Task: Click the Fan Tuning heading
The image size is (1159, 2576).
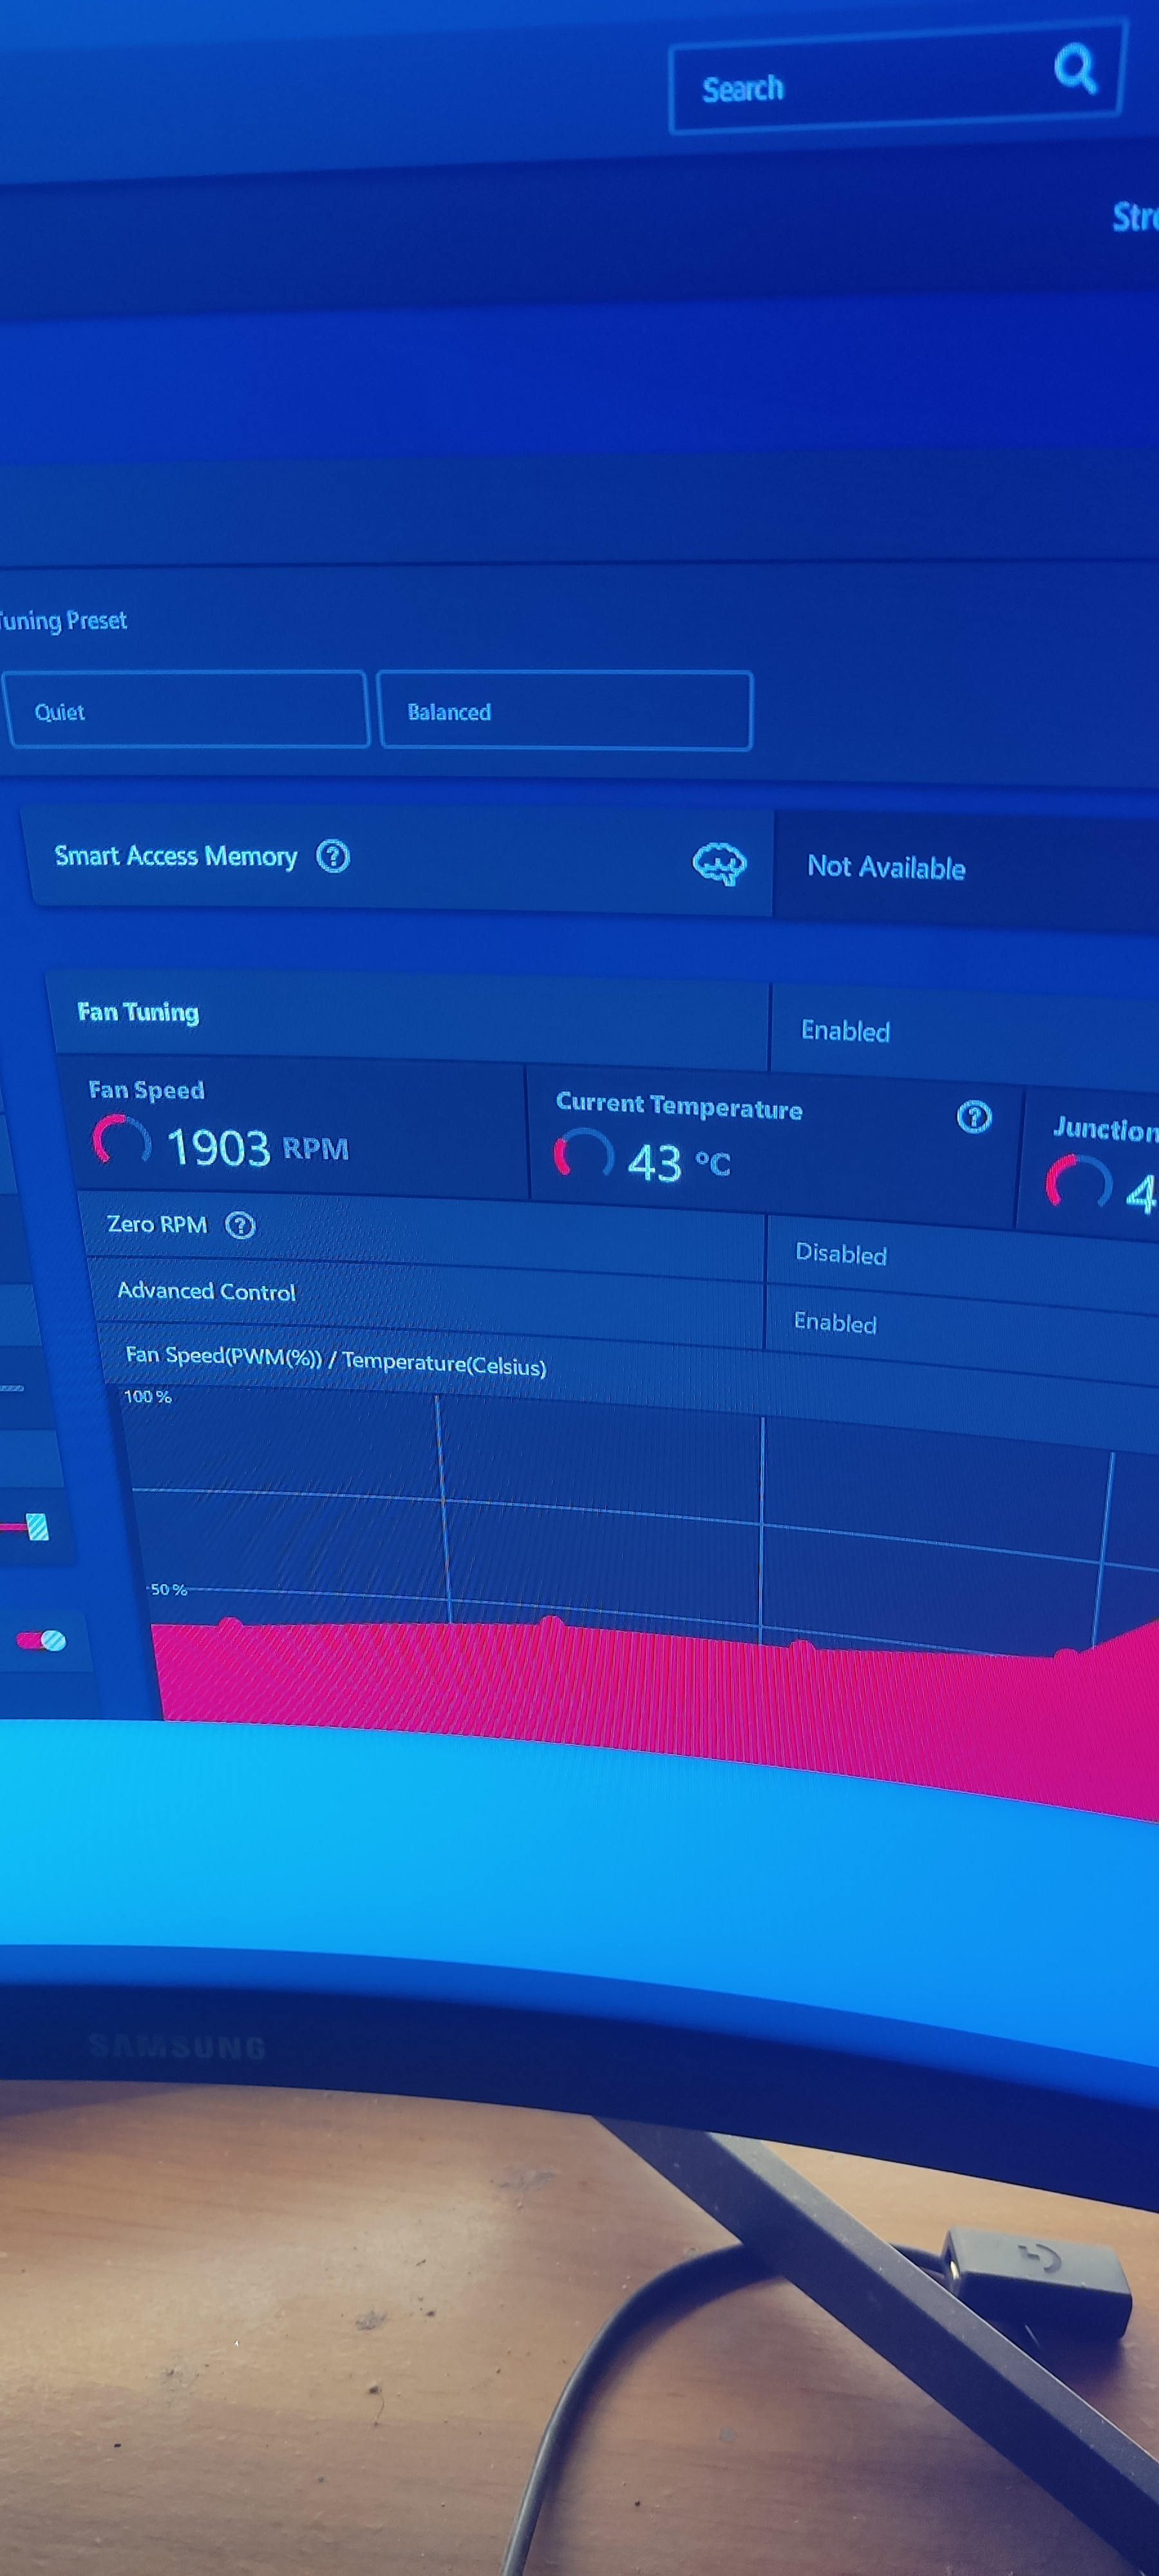Action: (x=138, y=1012)
